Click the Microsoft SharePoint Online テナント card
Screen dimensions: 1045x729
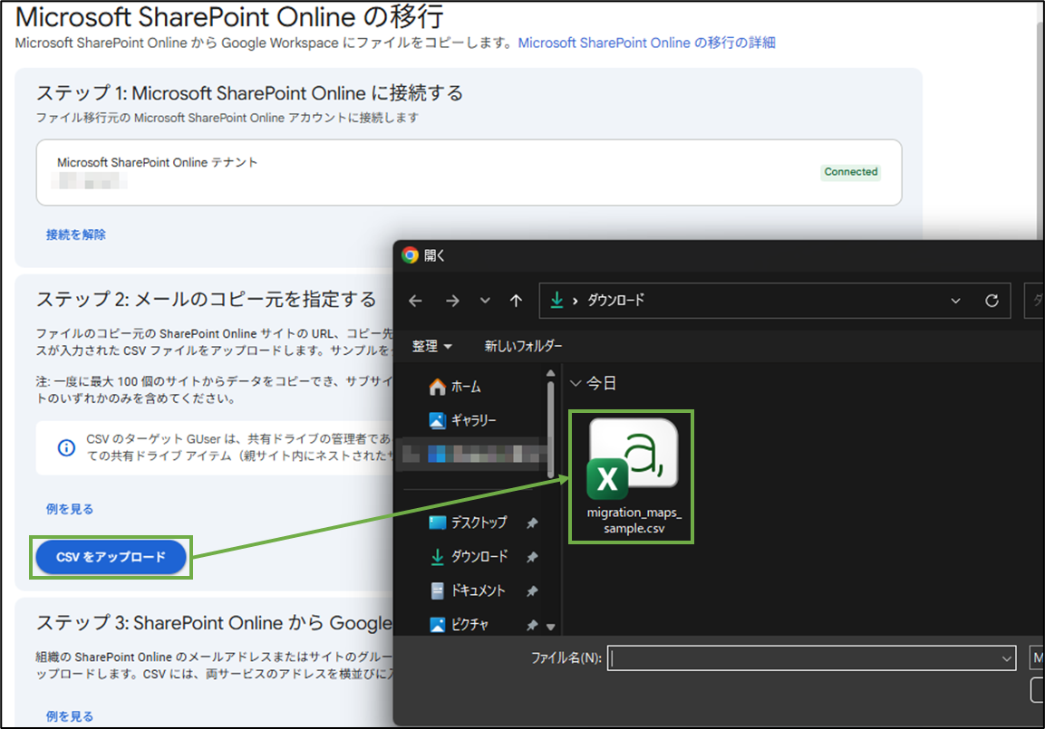click(x=469, y=172)
